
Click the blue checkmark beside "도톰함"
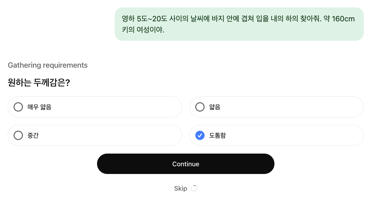pyautogui.click(x=200, y=135)
